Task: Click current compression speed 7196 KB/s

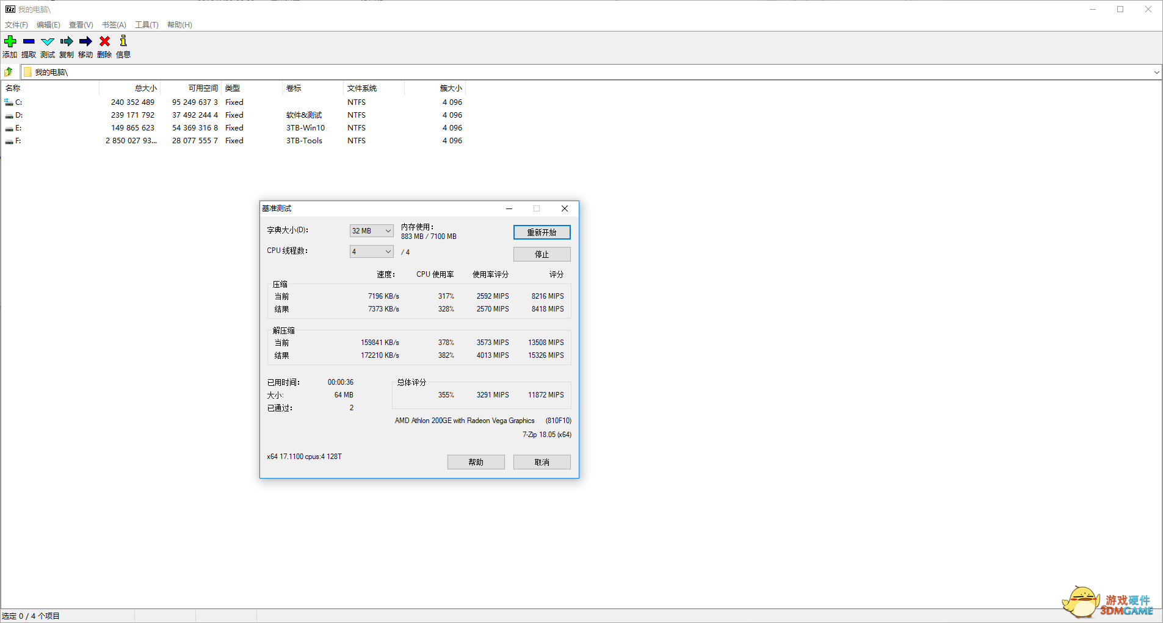Action: 383,296
